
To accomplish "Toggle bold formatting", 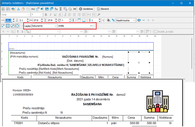I will 46,15.
